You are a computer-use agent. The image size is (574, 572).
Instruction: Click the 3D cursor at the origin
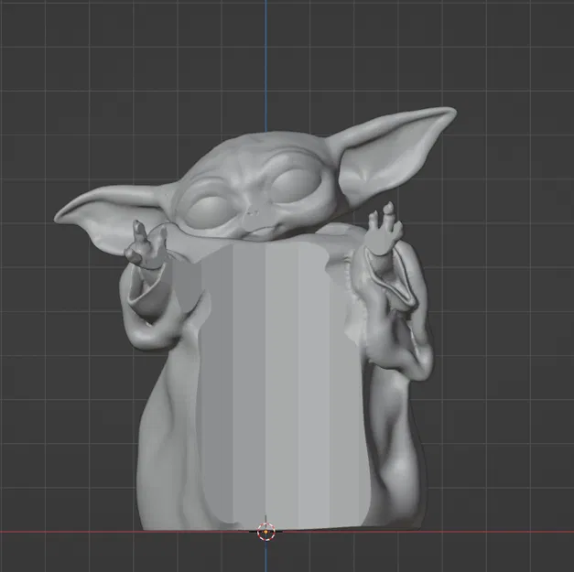pyautogui.click(x=265, y=532)
